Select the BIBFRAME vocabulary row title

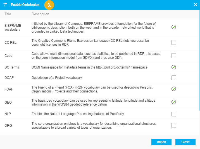(x=13, y=27)
